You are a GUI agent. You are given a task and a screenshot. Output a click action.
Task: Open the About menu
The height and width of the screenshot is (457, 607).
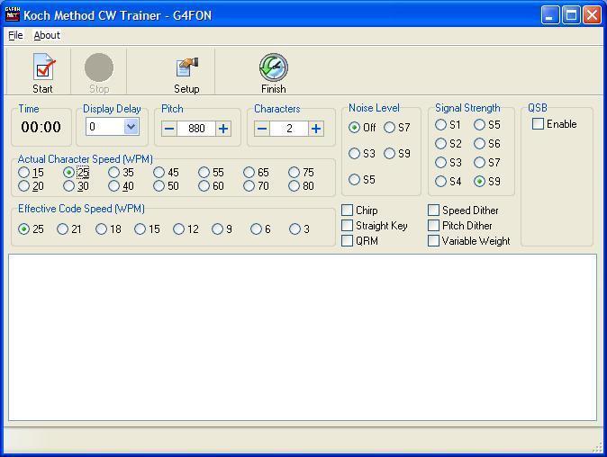[x=47, y=35]
